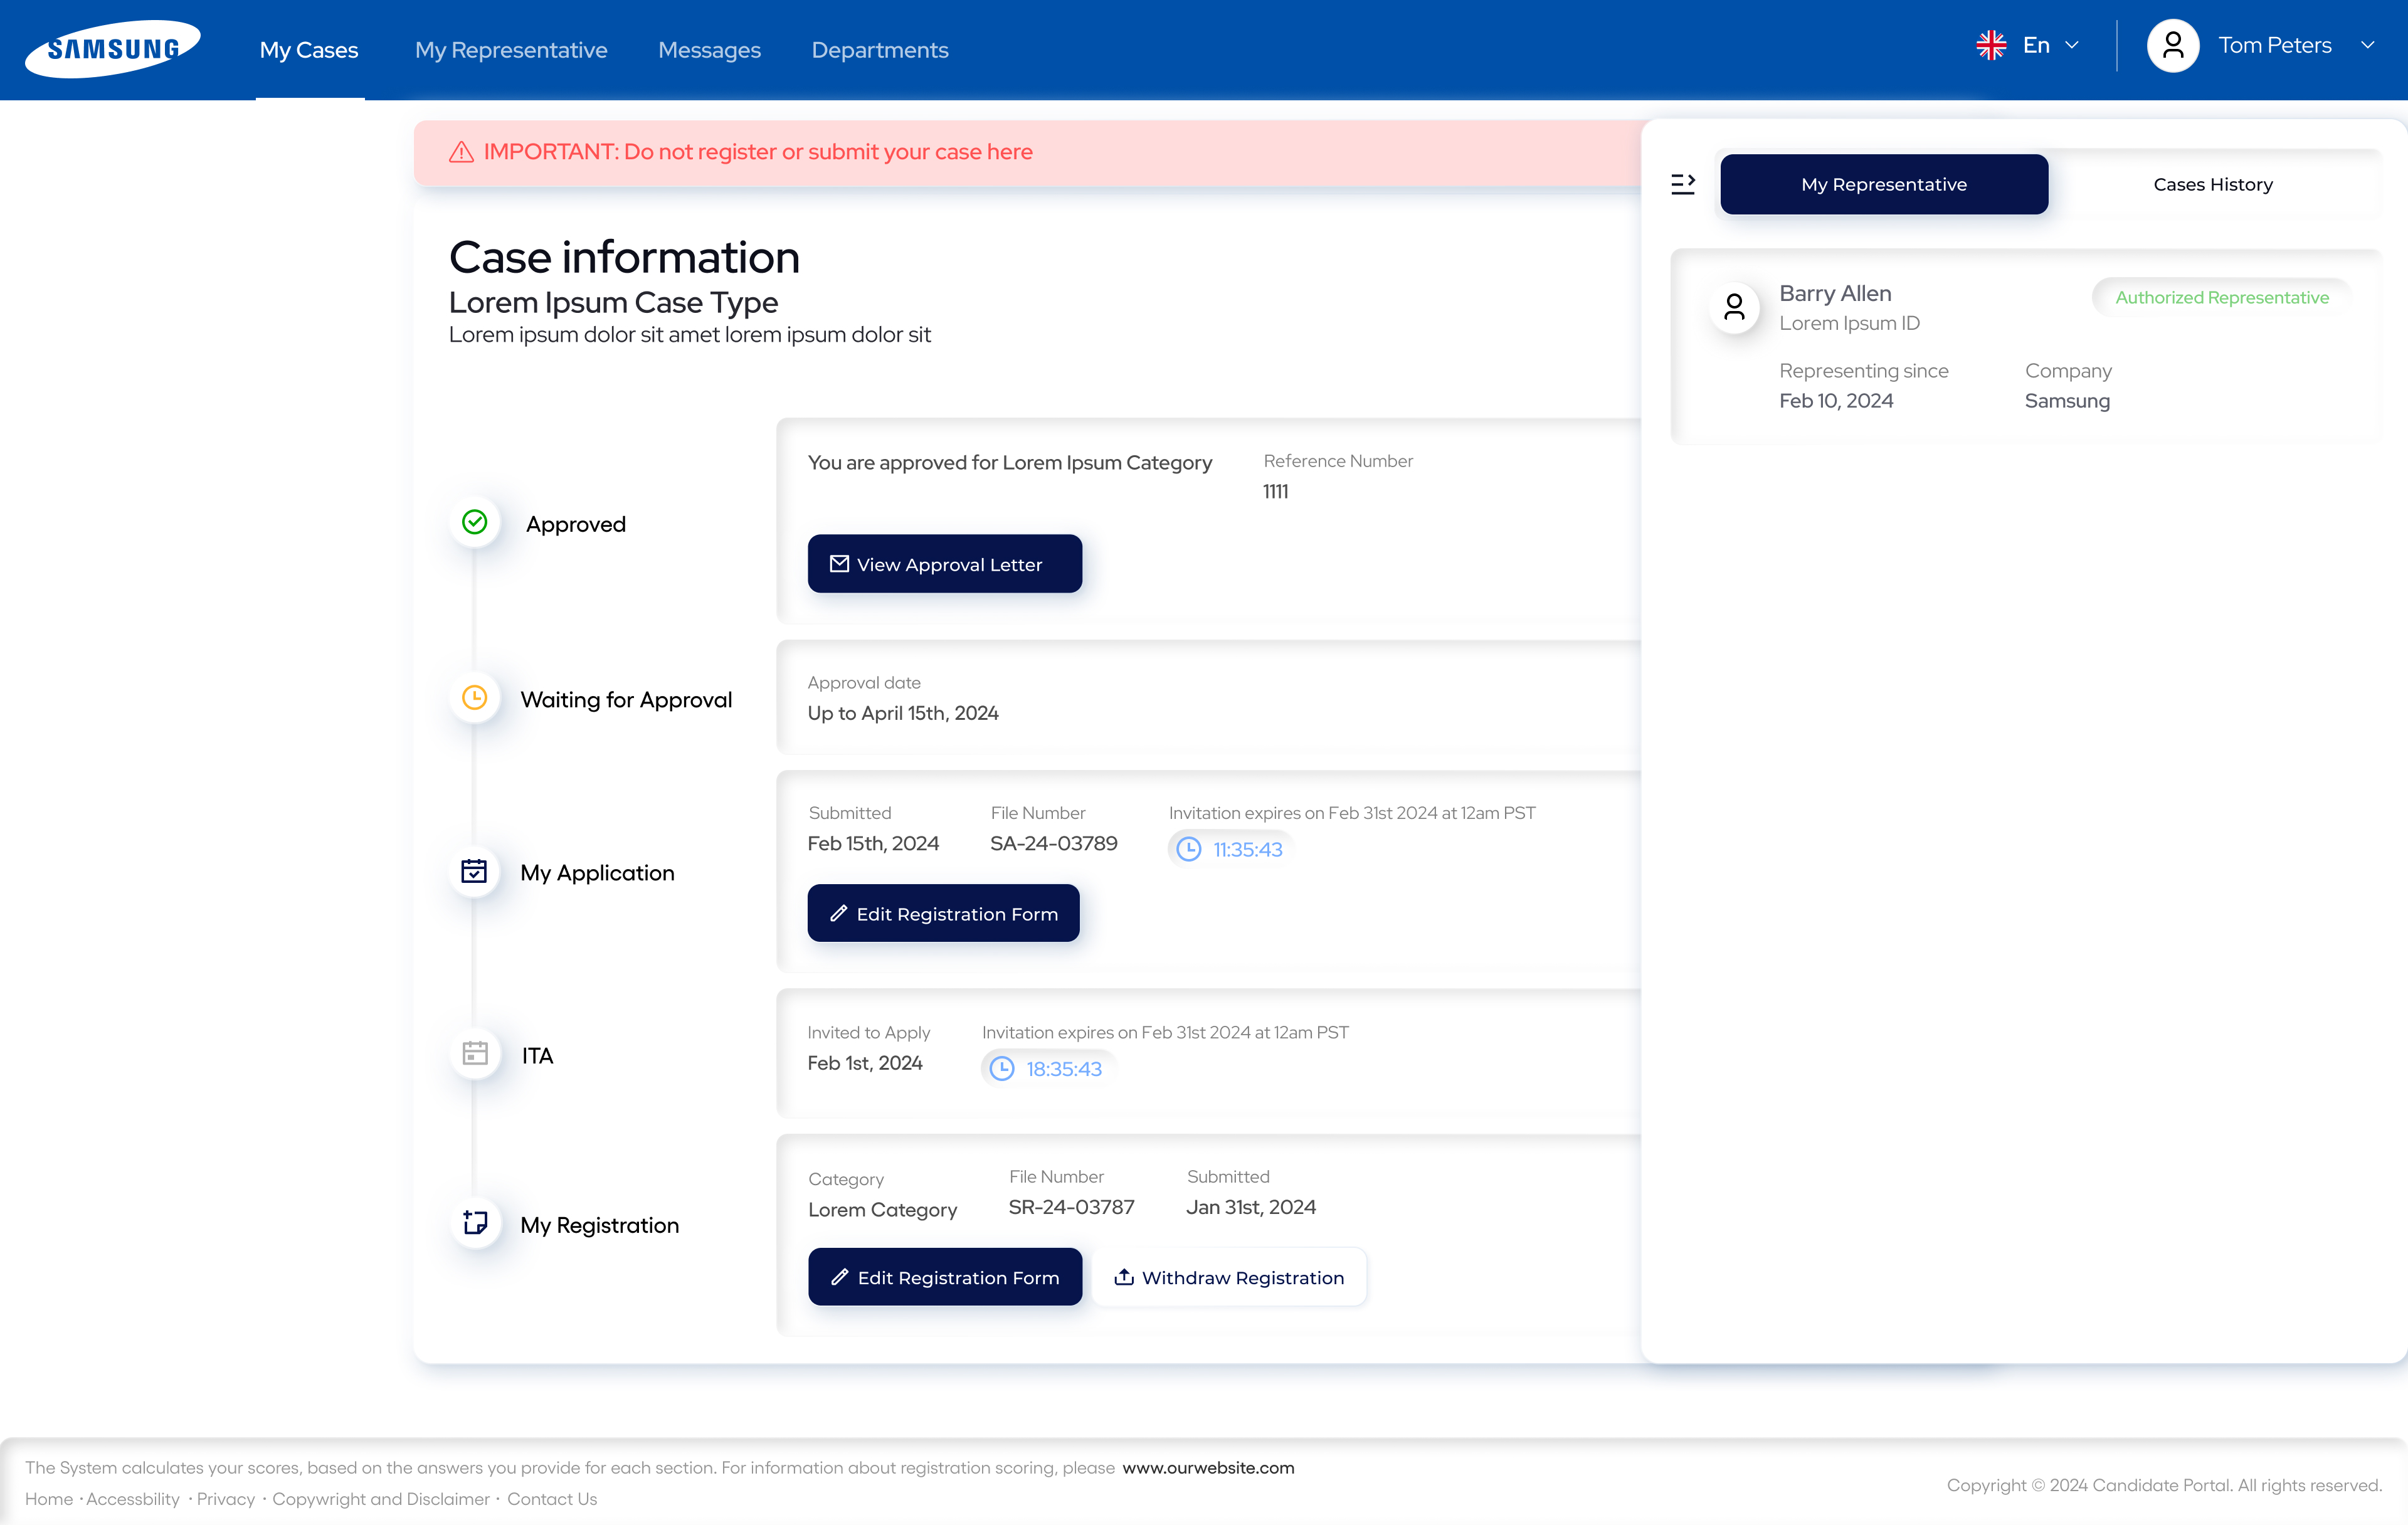
Task: Expand the Tom Peters account menu chevron
Action: point(2368,46)
